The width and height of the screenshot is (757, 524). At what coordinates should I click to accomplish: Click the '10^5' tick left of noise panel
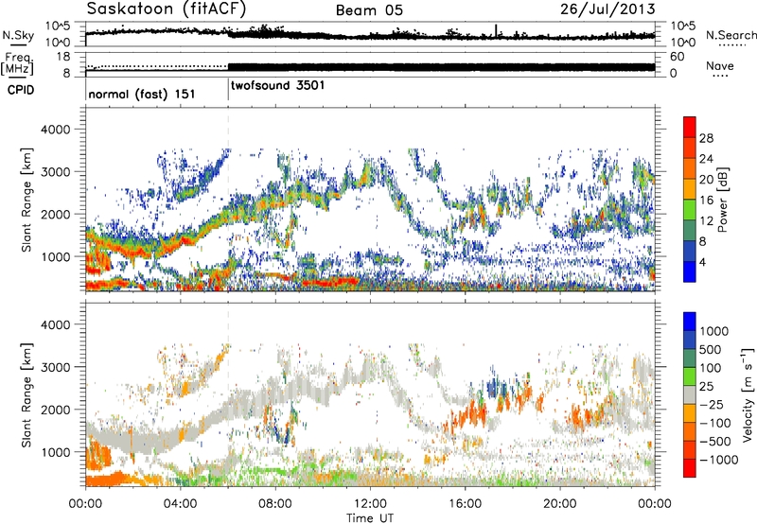click(x=58, y=26)
